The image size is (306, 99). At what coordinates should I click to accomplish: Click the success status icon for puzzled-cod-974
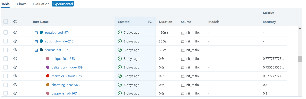120,33
